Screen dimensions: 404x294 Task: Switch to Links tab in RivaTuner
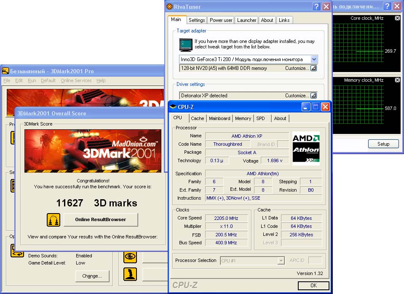click(x=284, y=20)
